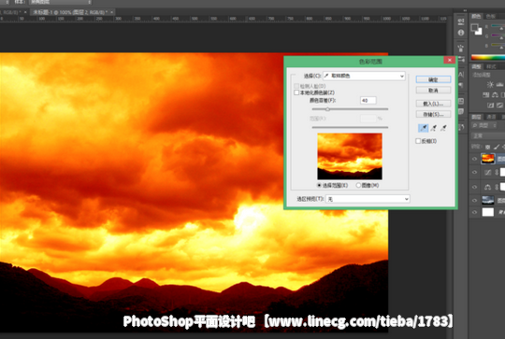Click the Color Balance adjustment layer icon
The image size is (505, 339).
tap(487, 187)
